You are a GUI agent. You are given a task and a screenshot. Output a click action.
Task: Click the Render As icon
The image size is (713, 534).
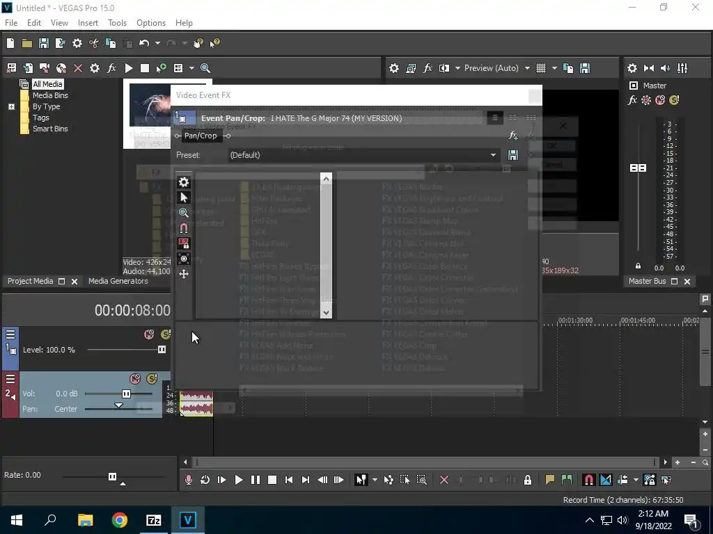60,43
